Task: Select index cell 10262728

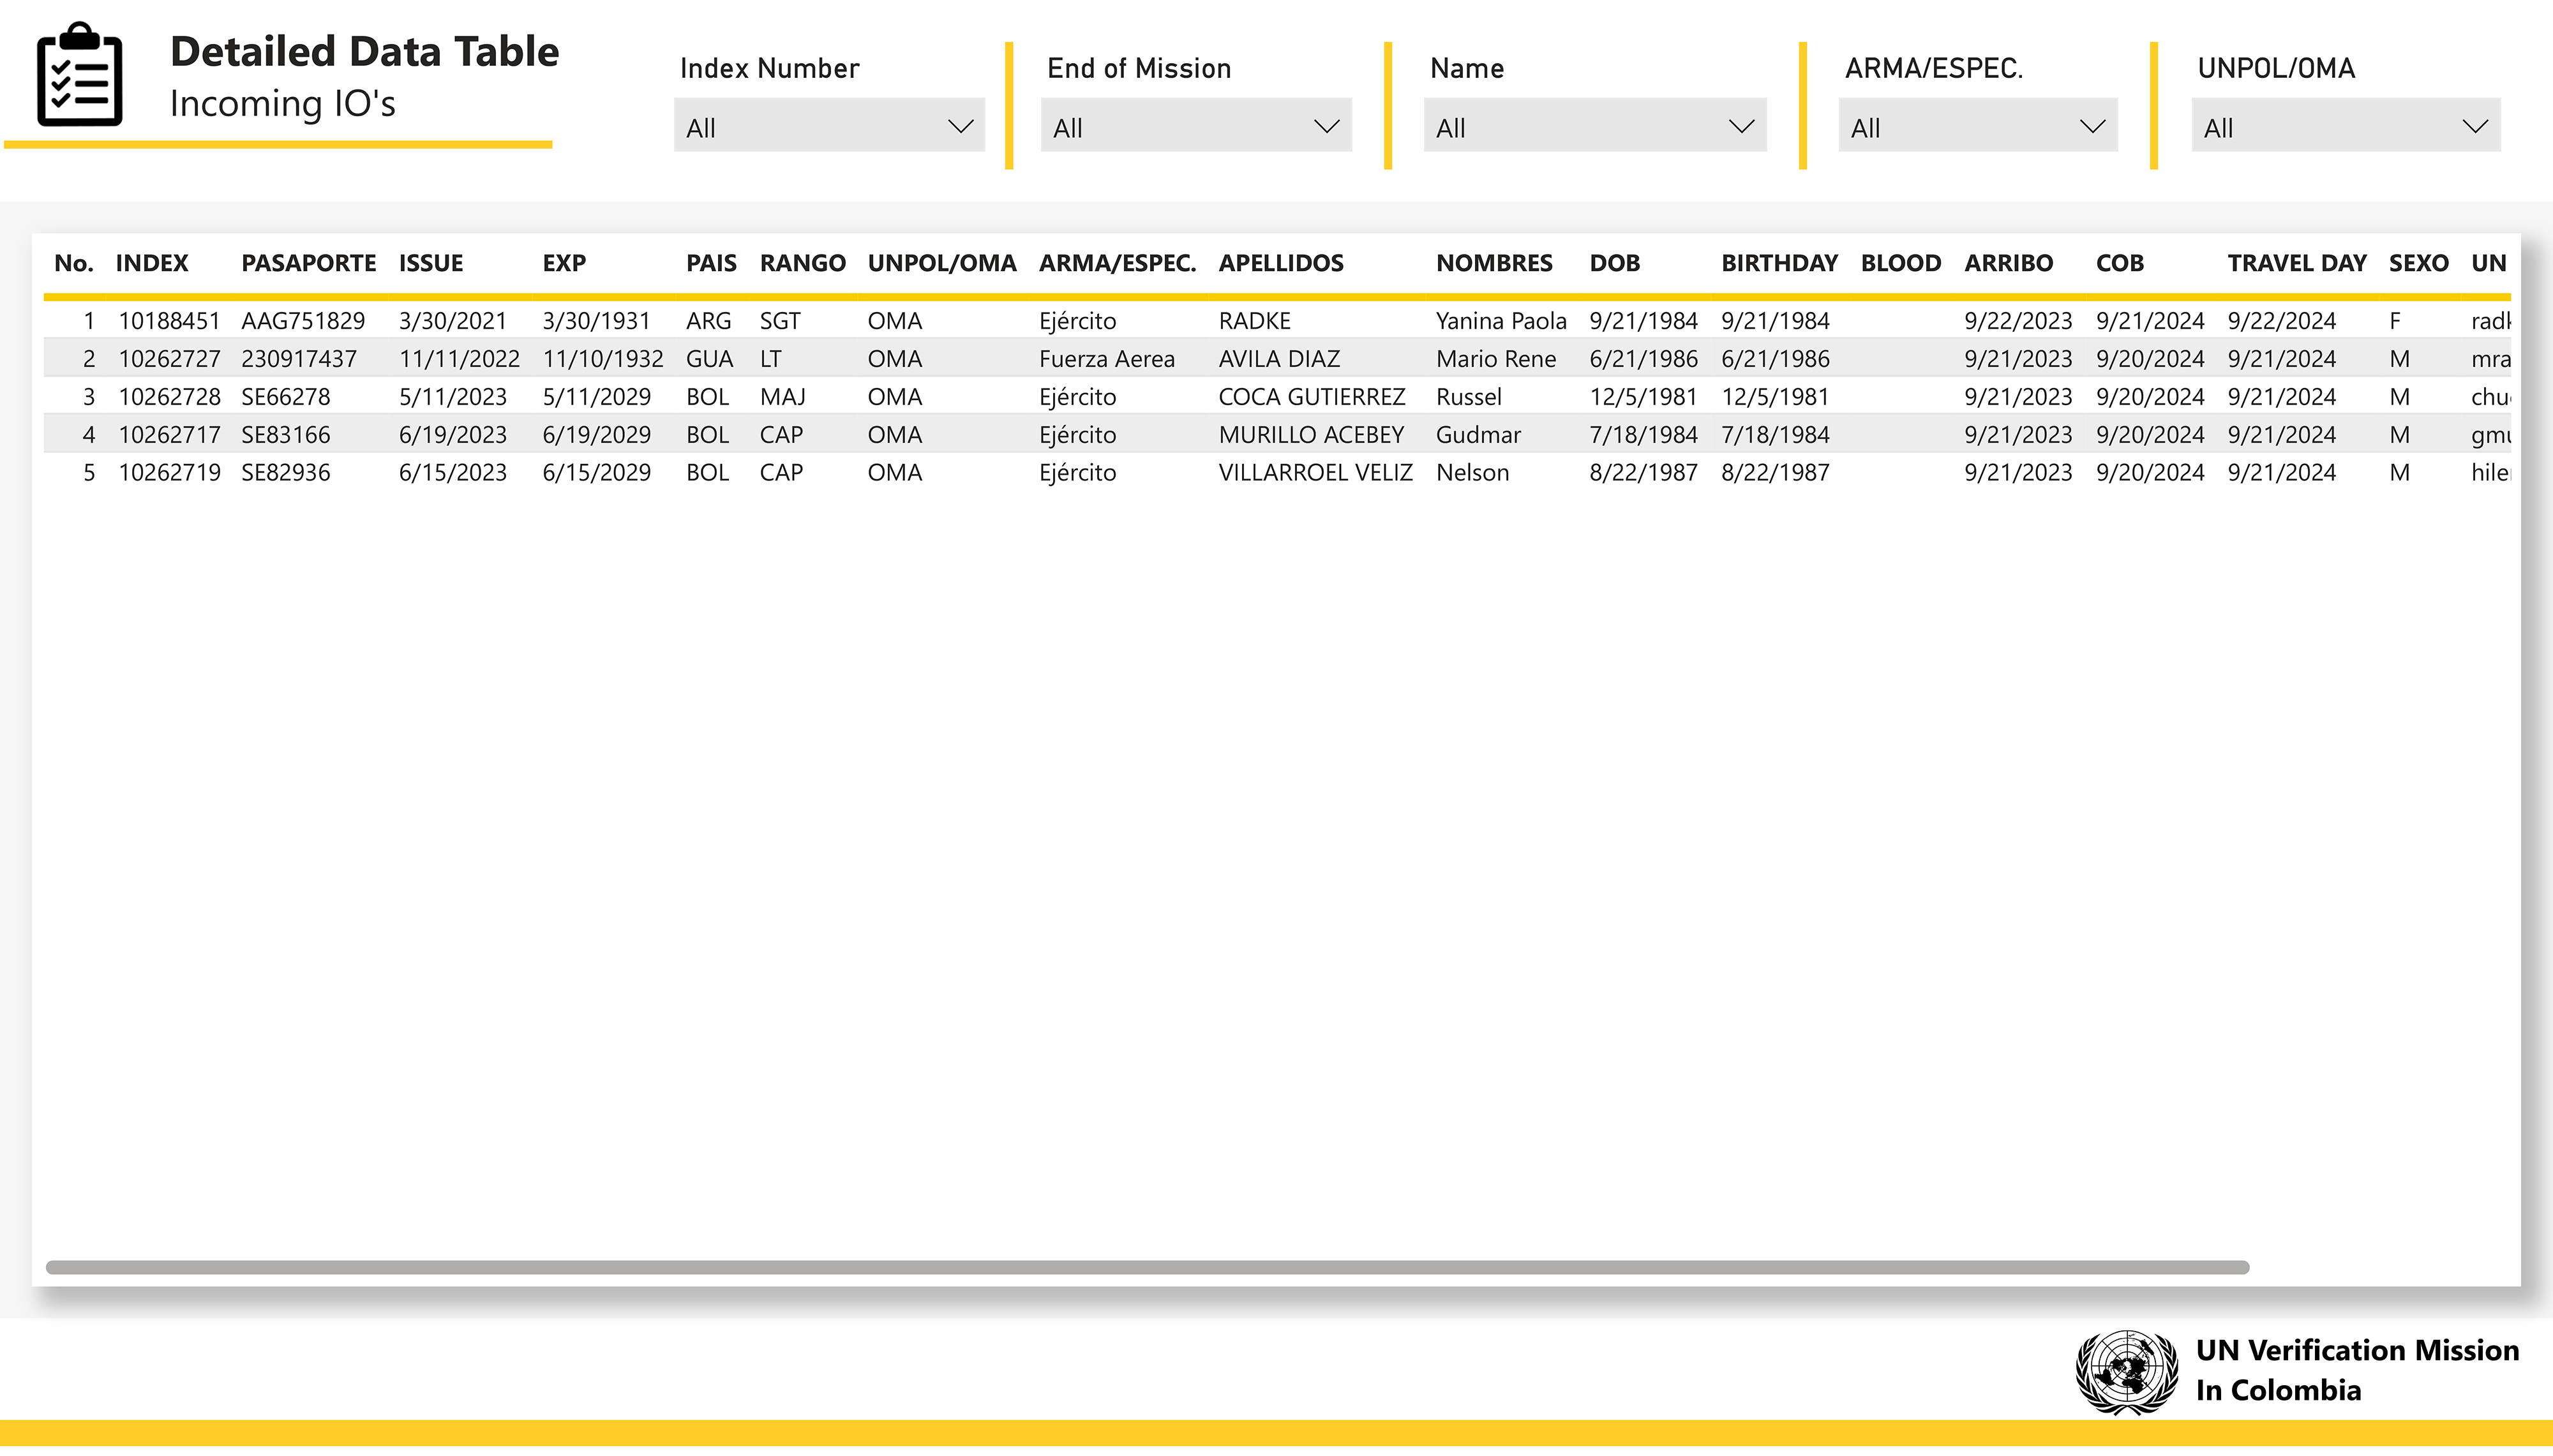Action: (x=169, y=397)
